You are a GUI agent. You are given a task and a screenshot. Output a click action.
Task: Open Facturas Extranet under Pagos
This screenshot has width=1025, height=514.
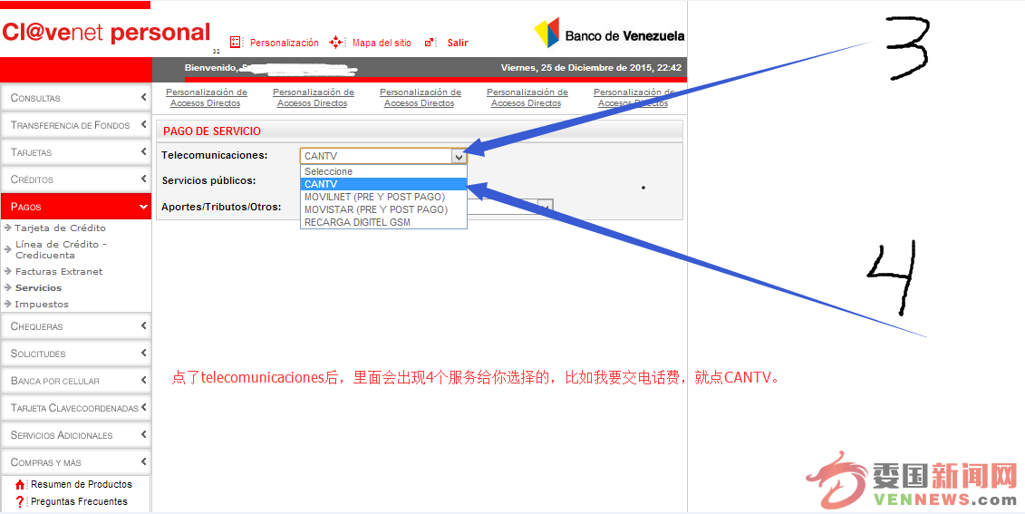point(59,271)
